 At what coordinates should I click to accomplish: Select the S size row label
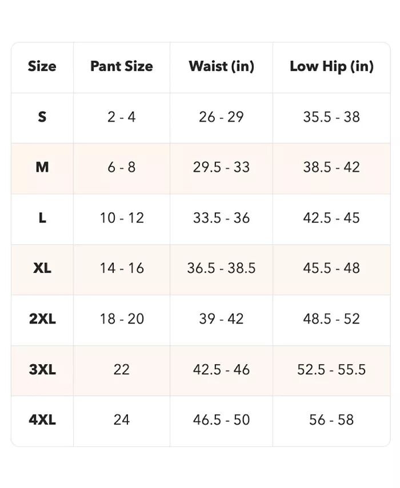coord(42,117)
